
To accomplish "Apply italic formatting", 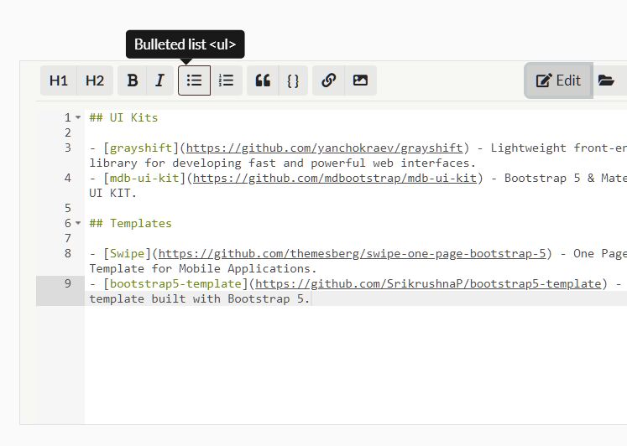I will 159,80.
